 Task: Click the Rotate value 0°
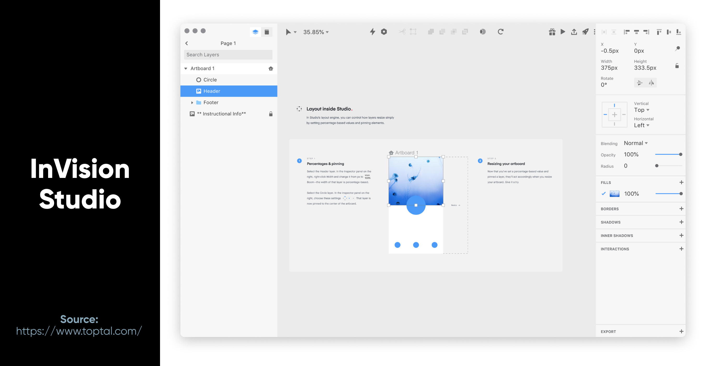click(604, 85)
